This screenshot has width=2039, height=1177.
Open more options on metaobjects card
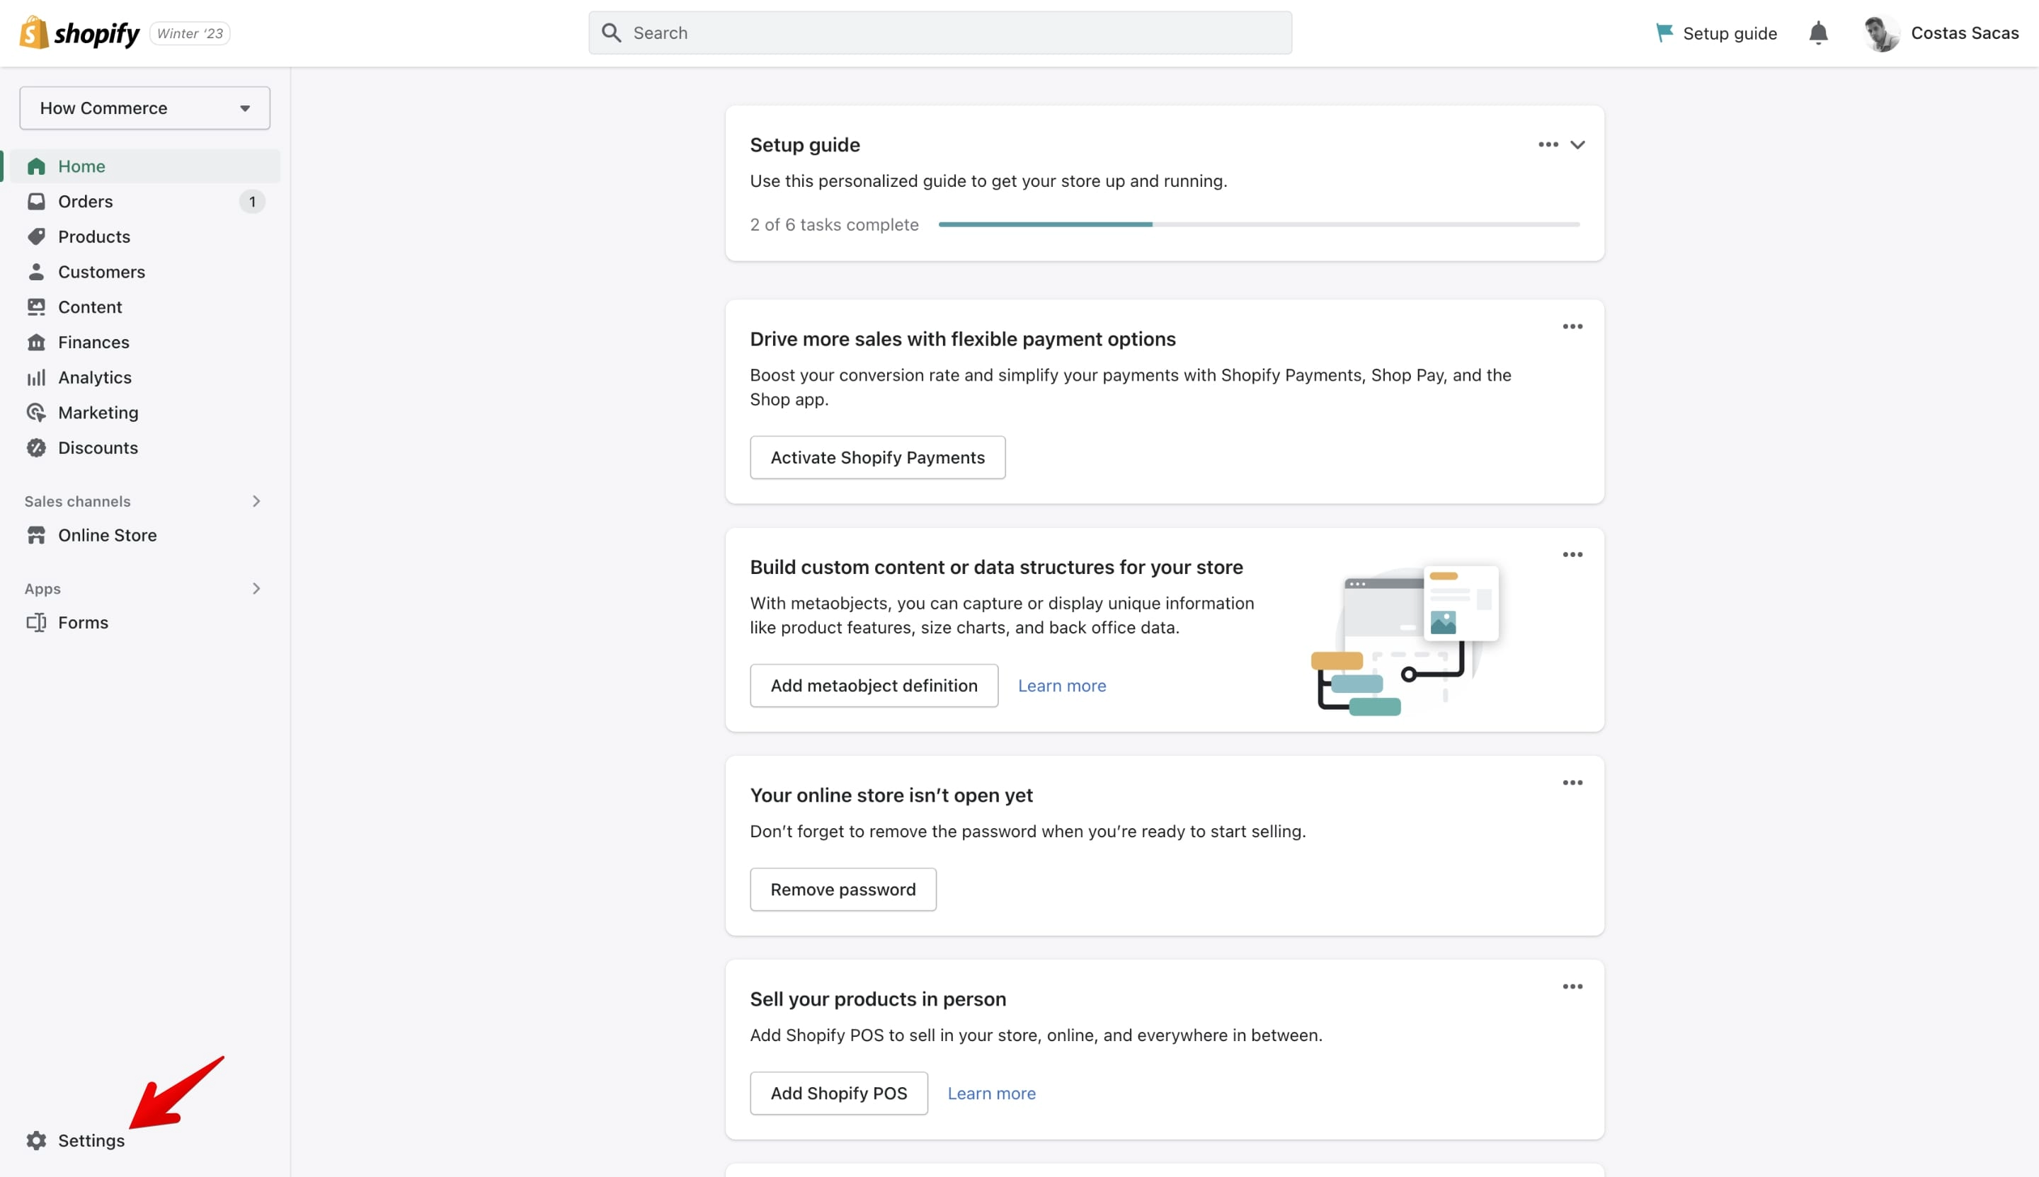tap(1572, 555)
